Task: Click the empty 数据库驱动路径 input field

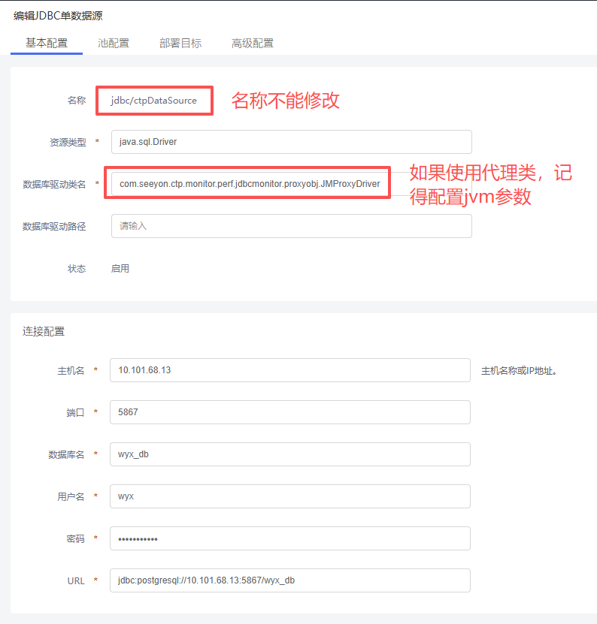Action: tap(291, 226)
